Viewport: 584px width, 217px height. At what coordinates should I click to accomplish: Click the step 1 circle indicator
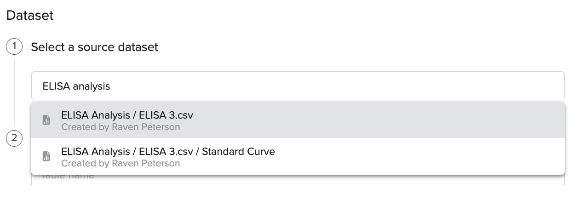point(14,47)
